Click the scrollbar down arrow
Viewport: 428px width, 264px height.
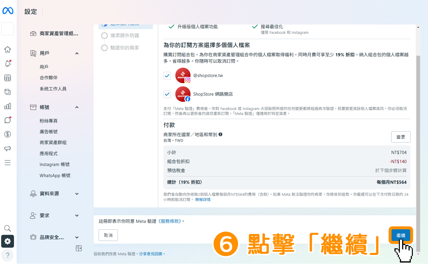tap(418, 254)
